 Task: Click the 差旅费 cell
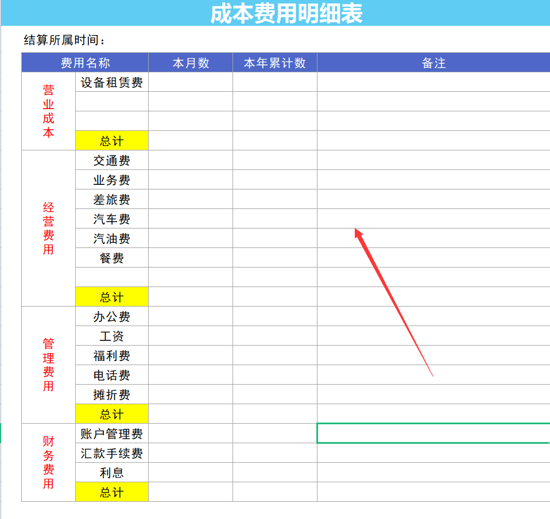(x=111, y=199)
